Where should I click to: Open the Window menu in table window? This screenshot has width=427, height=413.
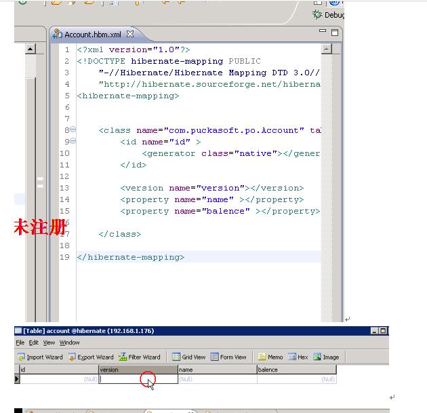69,342
